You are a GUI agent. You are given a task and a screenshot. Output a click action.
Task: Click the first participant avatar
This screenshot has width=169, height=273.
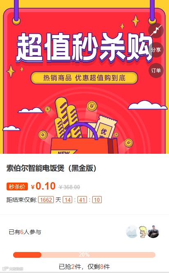[132, 232]
